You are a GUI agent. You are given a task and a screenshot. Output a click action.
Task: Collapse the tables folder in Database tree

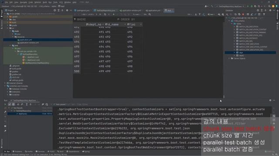pyautogui.click(x=232, y=24)
